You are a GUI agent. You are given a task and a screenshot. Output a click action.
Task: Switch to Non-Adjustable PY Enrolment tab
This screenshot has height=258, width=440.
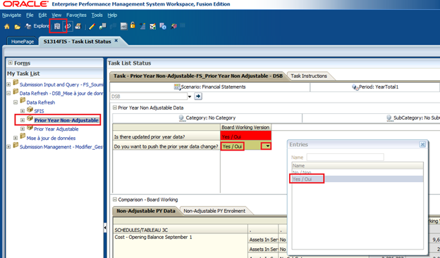[x=214, y=211]
